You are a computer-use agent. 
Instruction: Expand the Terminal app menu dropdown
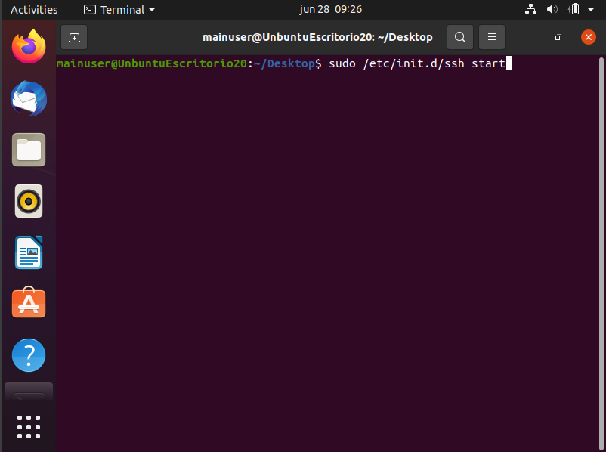[x=119, y=9]
